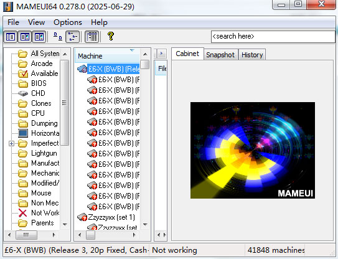Click the MAMEUI64 title bar app icon

[x=8, y=6]
